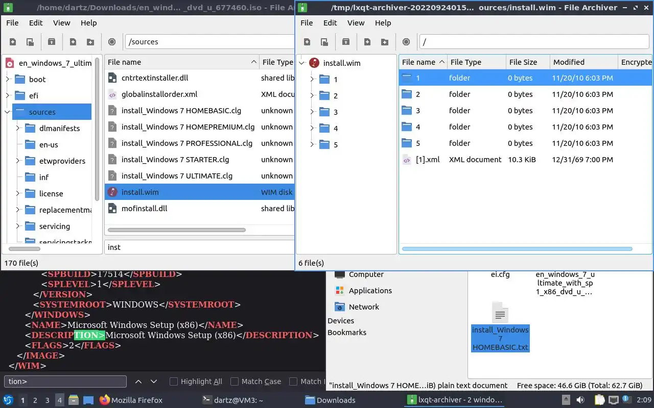Click previous match up-arrow in search bar
654x408 pixels.
[138, 381]
